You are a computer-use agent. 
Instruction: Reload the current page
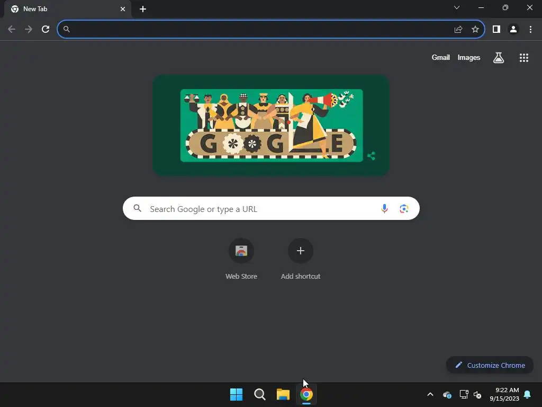(x=46, y=30)
